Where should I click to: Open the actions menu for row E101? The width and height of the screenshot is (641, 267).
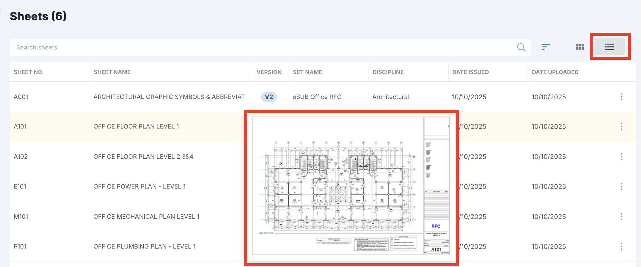tap(621, 186)
